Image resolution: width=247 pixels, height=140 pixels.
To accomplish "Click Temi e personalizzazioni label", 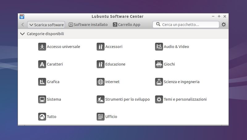I will click(x=185, y=99).
